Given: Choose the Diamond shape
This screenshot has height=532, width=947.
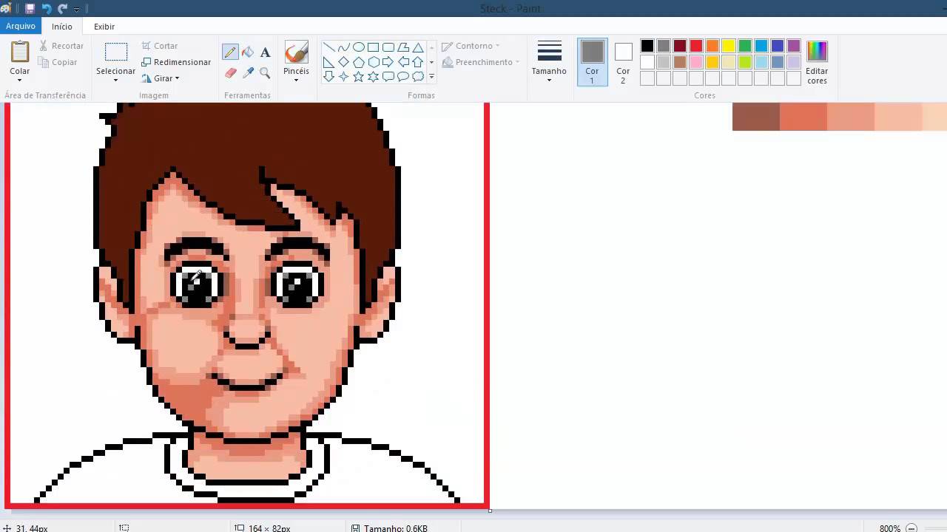Looking at the screenshot, I should [x=344, y=62].
